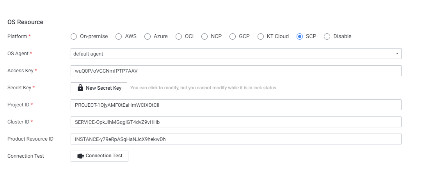This screenshot has width=432, height=179.
Task: Switch platform to NCP
Action: coord(204,36)
